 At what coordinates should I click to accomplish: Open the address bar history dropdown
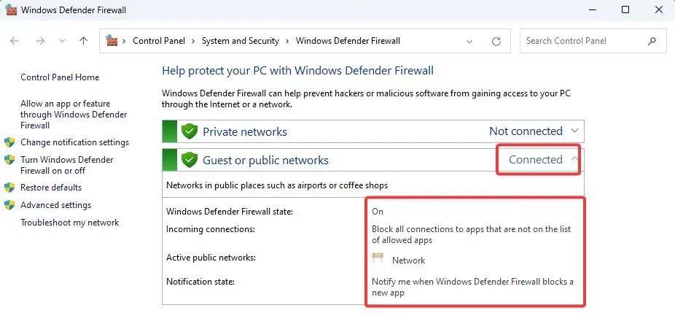coord(469,42)
